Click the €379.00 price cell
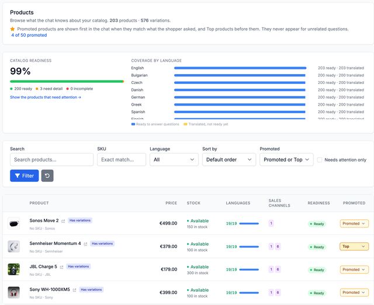Image resolution: width=374 pixels, height=305 pixels. click(168, 247)
